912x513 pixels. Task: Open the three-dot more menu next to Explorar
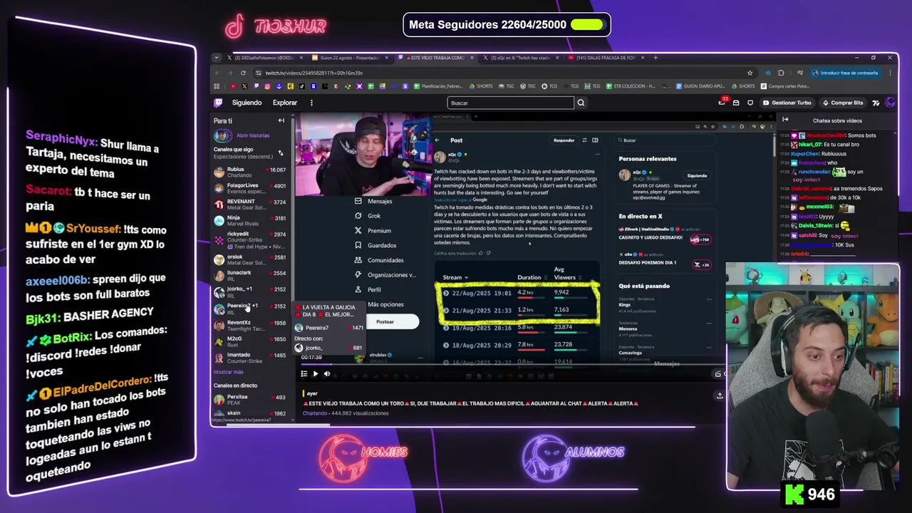click(x=311, y=103)
